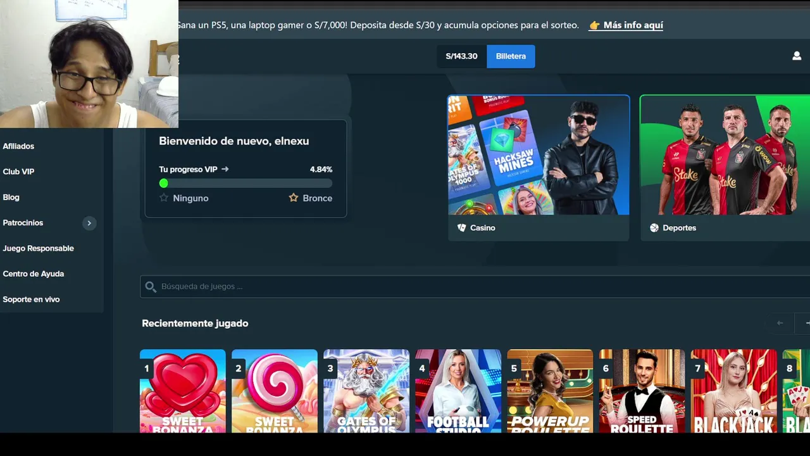Open the Deportes banner image
The height and width of the screenshot is (456, 810).
tap(725, 155)
